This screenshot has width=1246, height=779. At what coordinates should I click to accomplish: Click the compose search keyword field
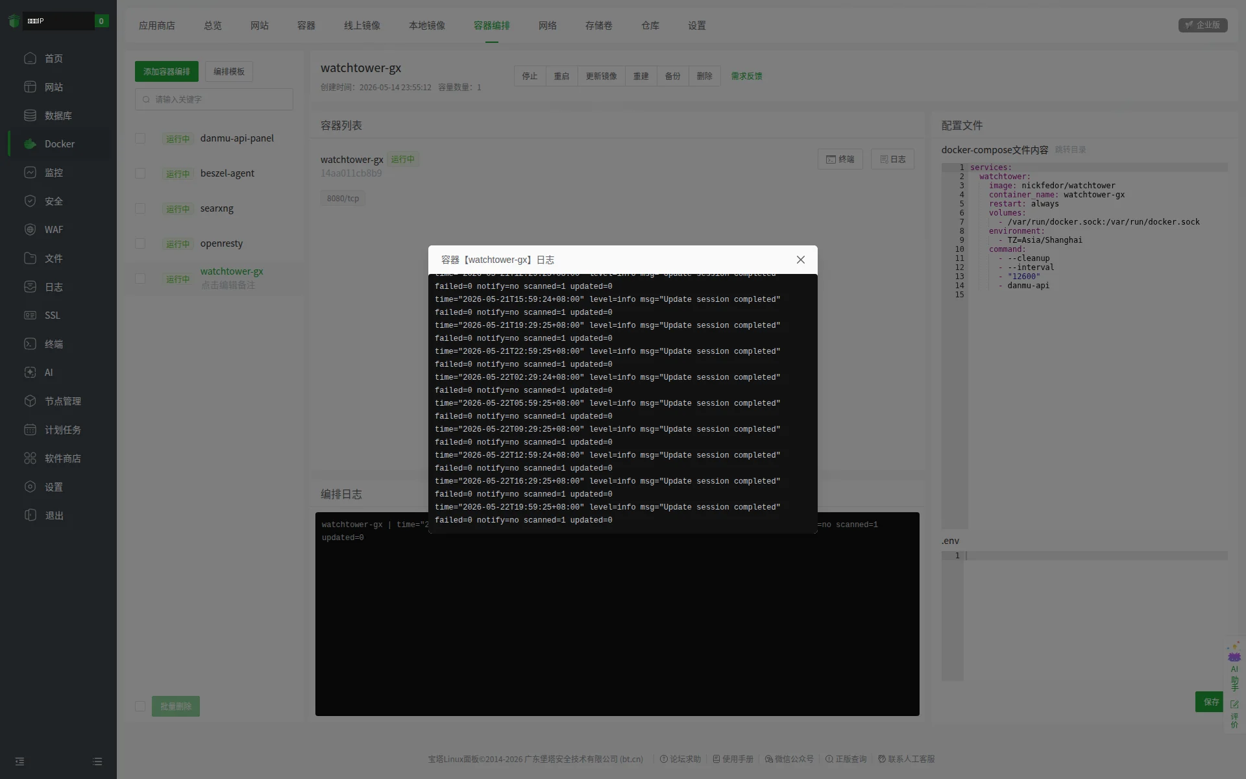coord(214,99)
